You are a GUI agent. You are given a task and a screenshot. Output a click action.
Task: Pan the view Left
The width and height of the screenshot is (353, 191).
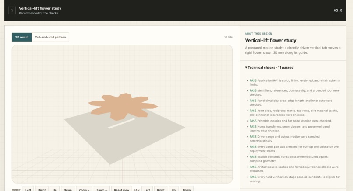pyautogui.click(x=147, y=189)
